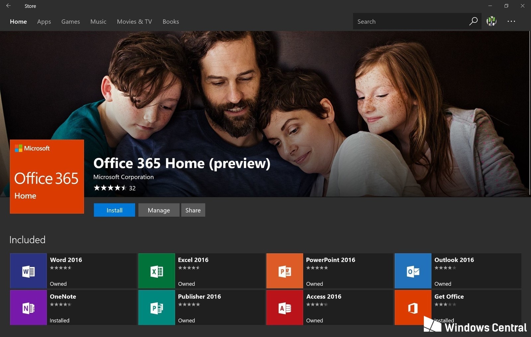531x337 pixels.
Task: Open the user account avatar
Action: pos(491,21)
